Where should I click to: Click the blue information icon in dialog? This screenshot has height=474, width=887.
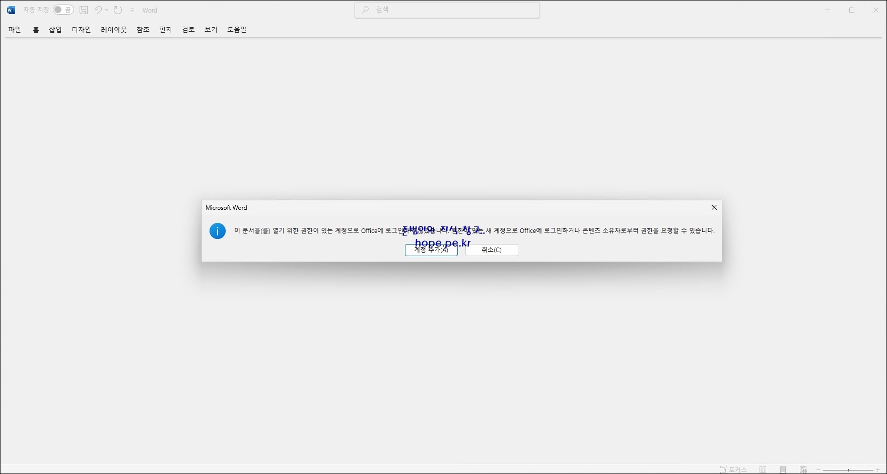[218, 231]
